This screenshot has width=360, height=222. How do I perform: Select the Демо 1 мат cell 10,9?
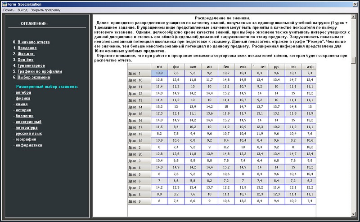point(159,73)
